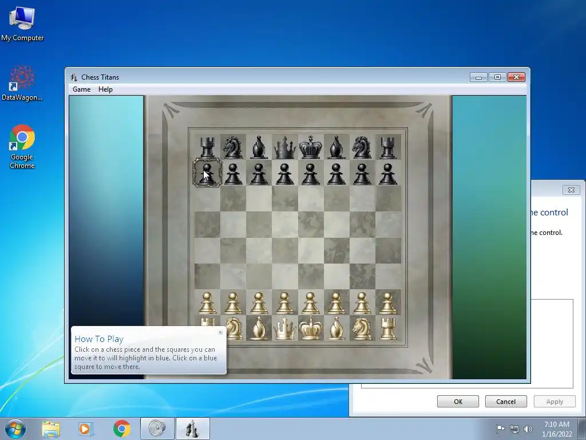Select the black queen piece
Screen dimensions: 586x440
(x=285, y=147)
